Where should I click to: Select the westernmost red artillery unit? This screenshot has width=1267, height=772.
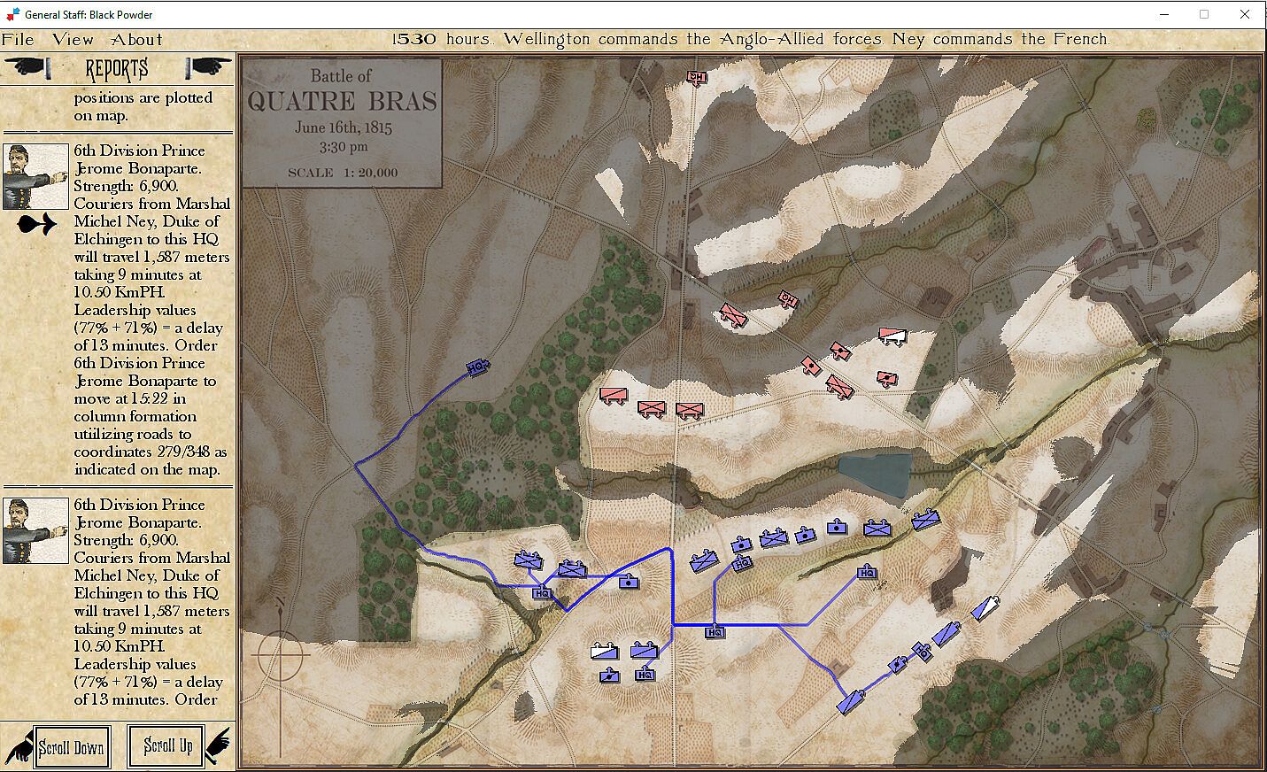[809, 365]
